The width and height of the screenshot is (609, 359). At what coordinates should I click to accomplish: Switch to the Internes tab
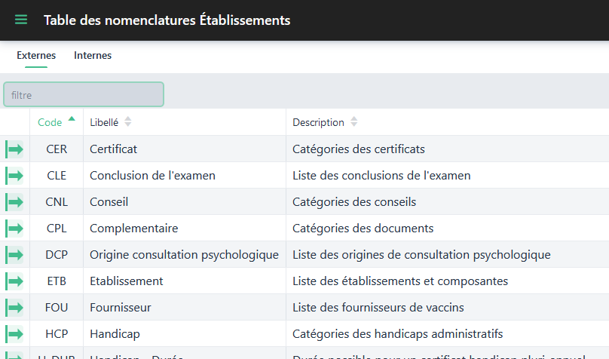coord(93,56)
